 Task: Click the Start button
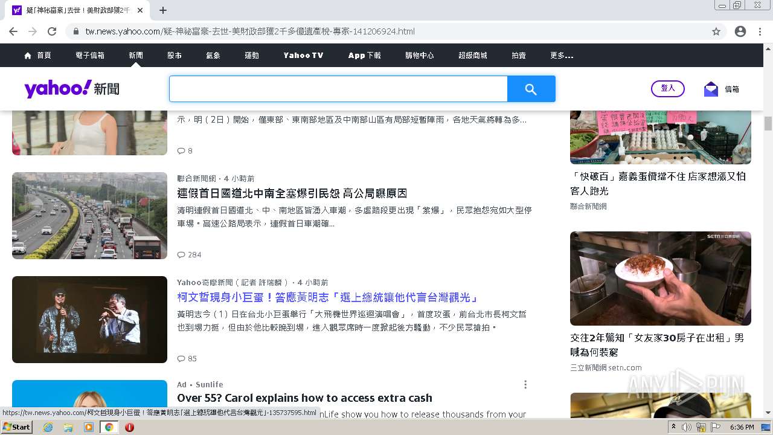16,427
